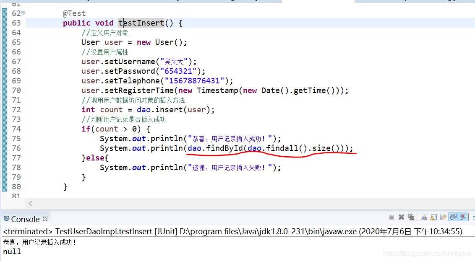Click the "//调用用户数据访问对象的插入方法" comment
The image size is (475, 261).
click(133, 100)
